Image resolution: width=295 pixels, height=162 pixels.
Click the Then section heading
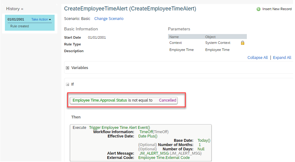76,117
